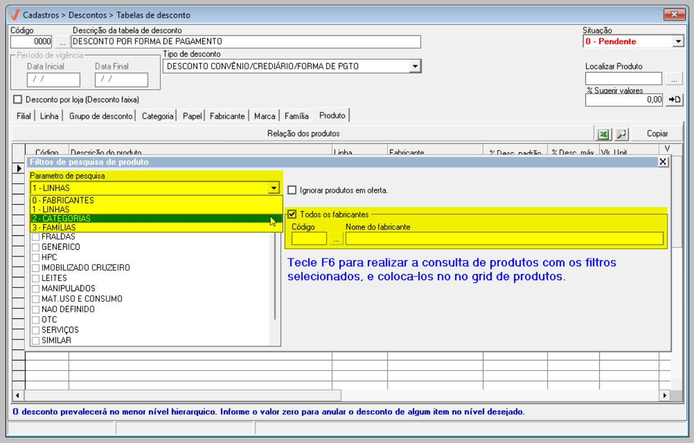The width and height of the screenshot is (694, 443).
Task: Switch to the Fabricante tab
Action: pos(227,116)
